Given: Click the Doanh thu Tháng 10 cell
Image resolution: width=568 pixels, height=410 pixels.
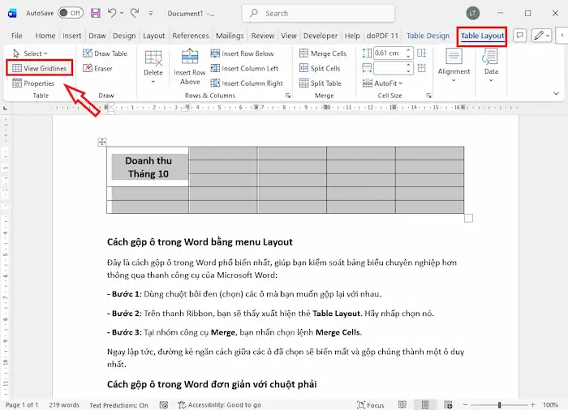Looking at the screenshot, I should [148, 167].
